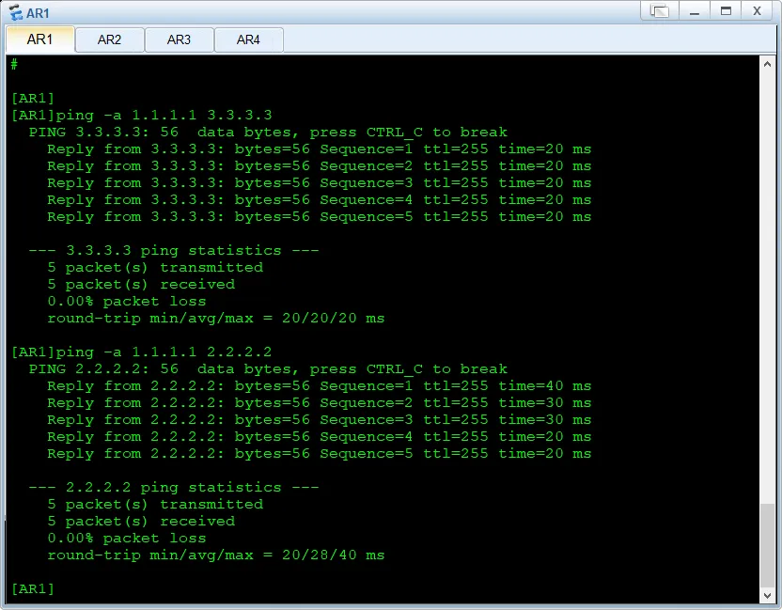This screenshot has width=782, height=610.
Task: Click reply from 3.3.3.3 Sequence=3 line
Action: point(320,183)
